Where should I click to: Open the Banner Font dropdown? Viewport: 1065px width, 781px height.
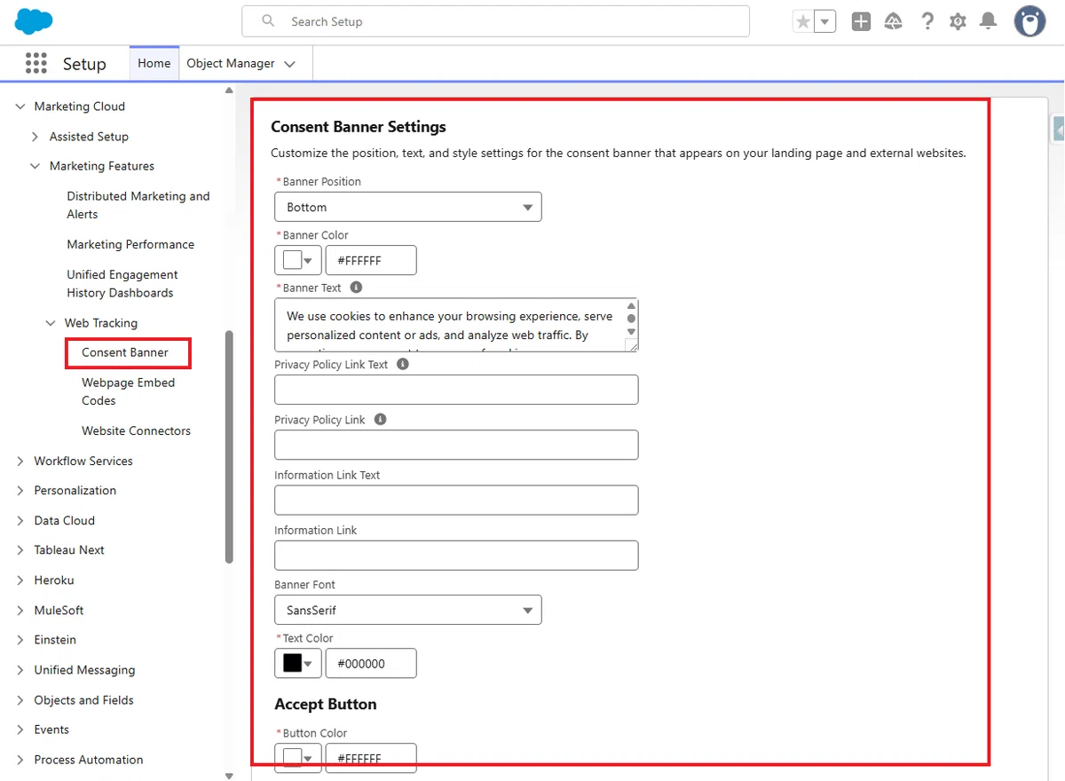pyautogui.click(x=408, y=610)
